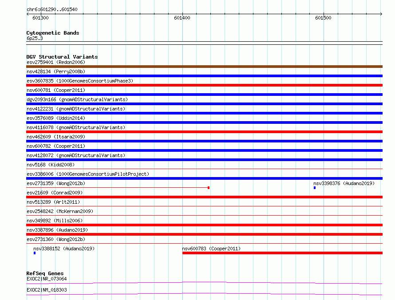Click the blue esv3386006 variant bar

click(x=204, y=178)
